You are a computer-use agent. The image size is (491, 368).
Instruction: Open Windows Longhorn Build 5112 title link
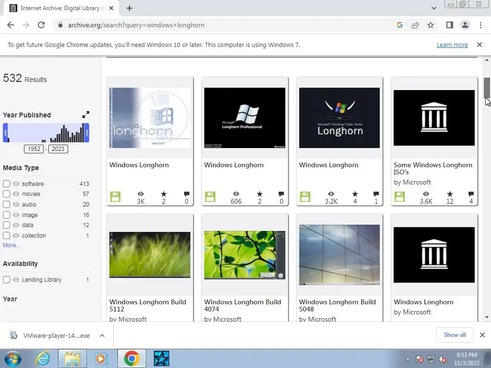148,305
